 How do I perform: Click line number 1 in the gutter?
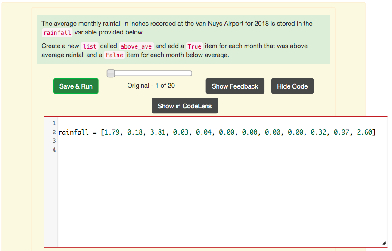pos(53,123)
